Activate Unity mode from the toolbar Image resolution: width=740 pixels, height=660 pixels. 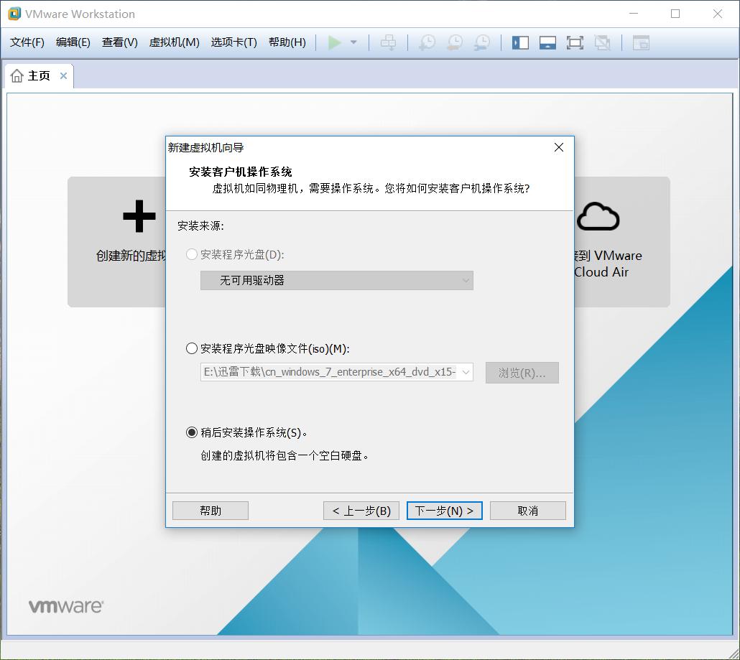click(602, 42)
